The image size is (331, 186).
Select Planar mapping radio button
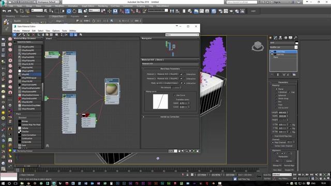[x=276, y=89]
